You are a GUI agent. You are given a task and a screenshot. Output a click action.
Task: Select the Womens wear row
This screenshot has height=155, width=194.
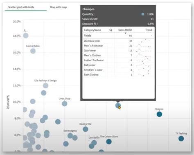(x=118, y=41)
